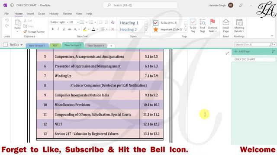Copy the selection to clipboard
This screenshot has height=155, width=277.
29,26
